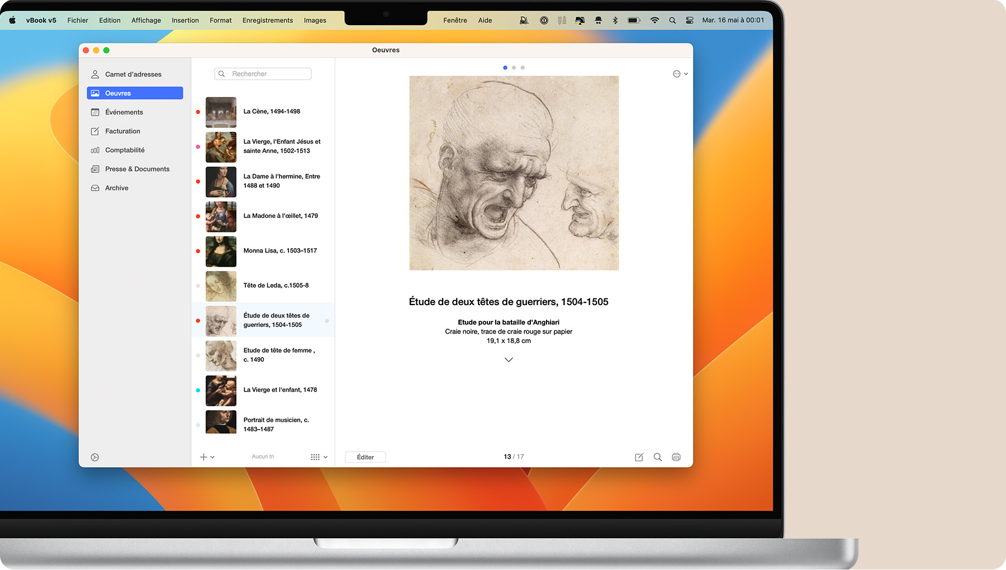The image size is (1006, 570).
Task: Open the Fichier menu
Action: [x=78, y=20]
